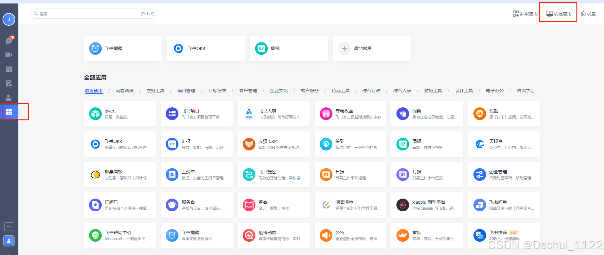The image size is (604, 255).
Task: Click the bottom profile card sidebar icon
Action: click(9, 241)
